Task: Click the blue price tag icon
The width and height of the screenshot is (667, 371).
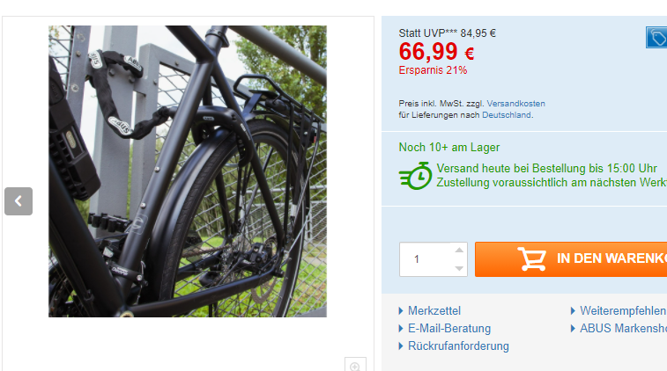Action: pos(656,37)
